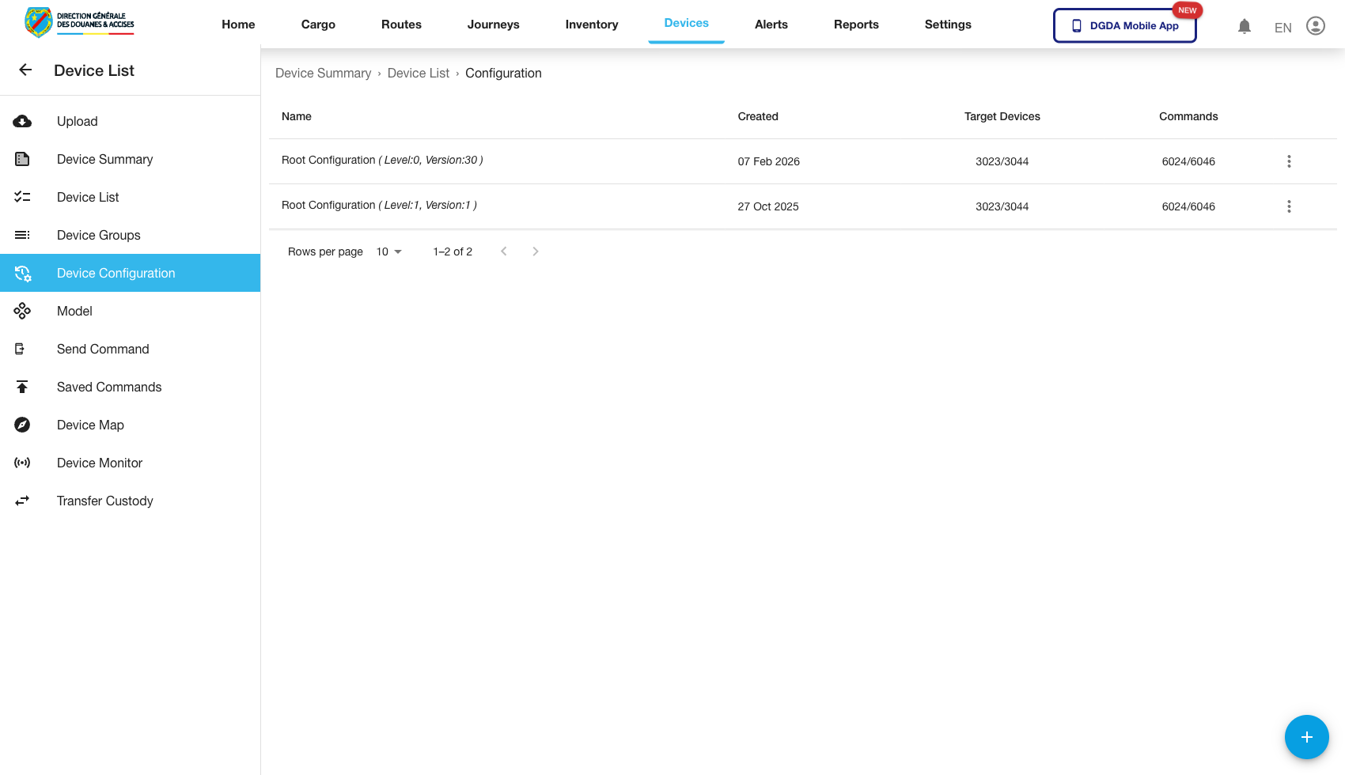This screenshot has height=775, width=1345.
Task: Click the floating plus button
Action: (1307, 737)
